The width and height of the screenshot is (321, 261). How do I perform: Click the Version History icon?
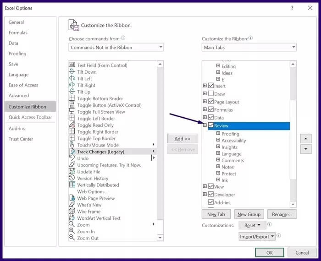pos(72,178)
